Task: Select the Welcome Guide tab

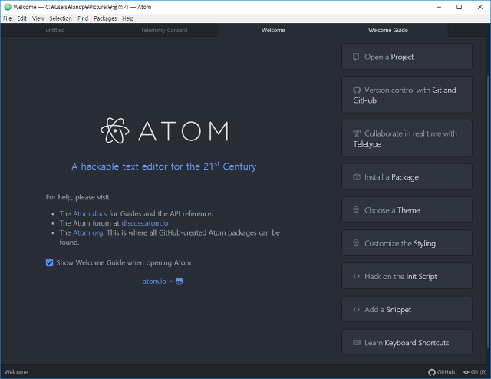Action: click(388, 30)
